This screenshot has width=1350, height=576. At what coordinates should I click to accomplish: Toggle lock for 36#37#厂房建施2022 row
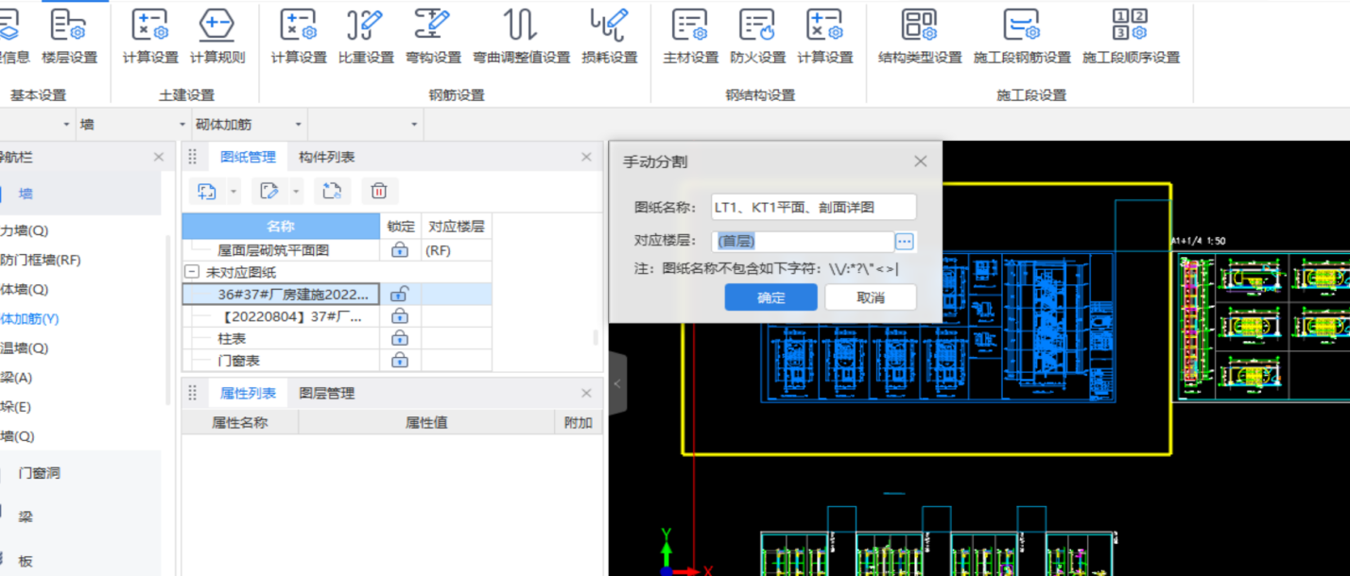tap(400, 294)
